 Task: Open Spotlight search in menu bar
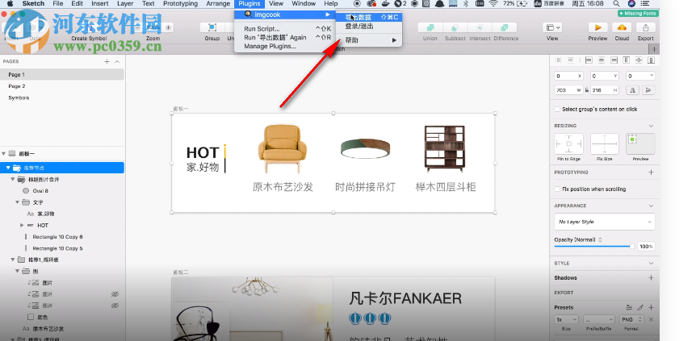click(616, 3)
